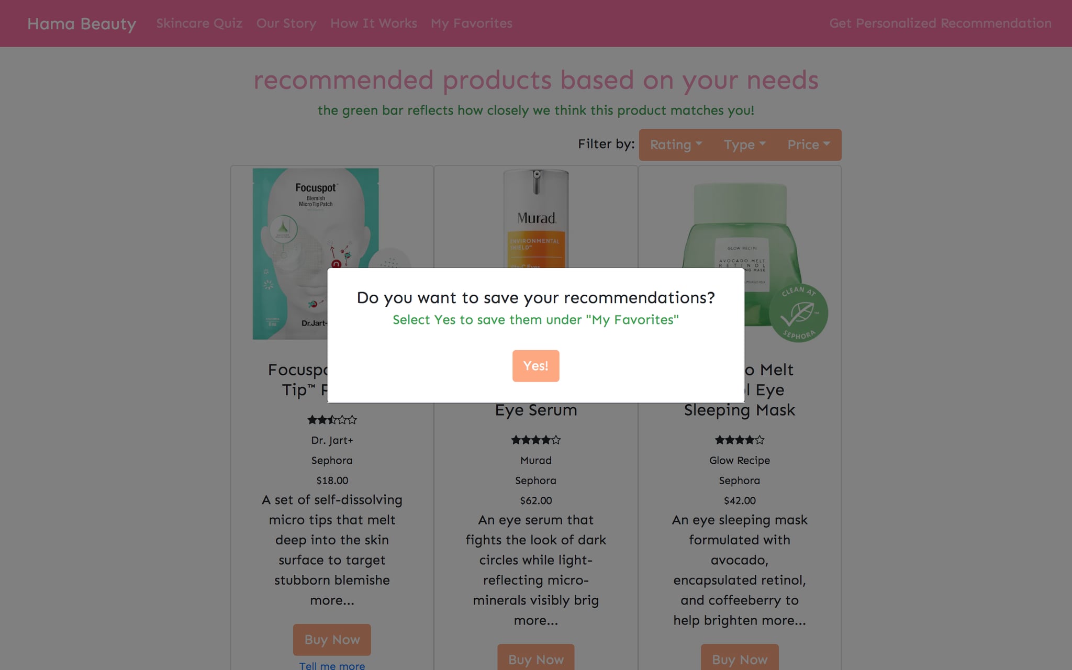The width and height of the screenshot is (1072, 670).
Task: Open the Our Story page
Action: (x=286, y=24)
